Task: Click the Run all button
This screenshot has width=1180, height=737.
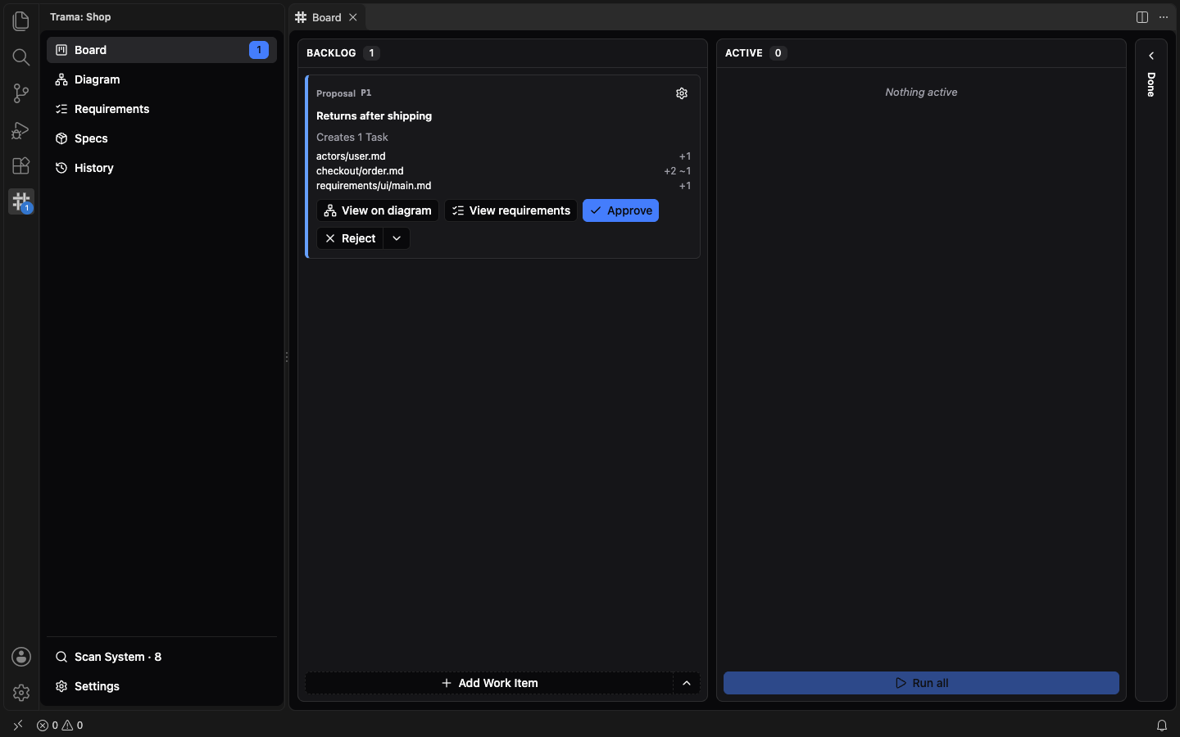Action: 921,683
